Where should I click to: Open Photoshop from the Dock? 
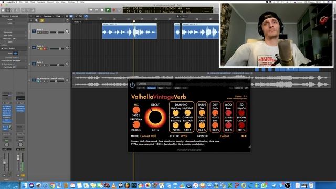pyautogui.click(x=134, y=185)
